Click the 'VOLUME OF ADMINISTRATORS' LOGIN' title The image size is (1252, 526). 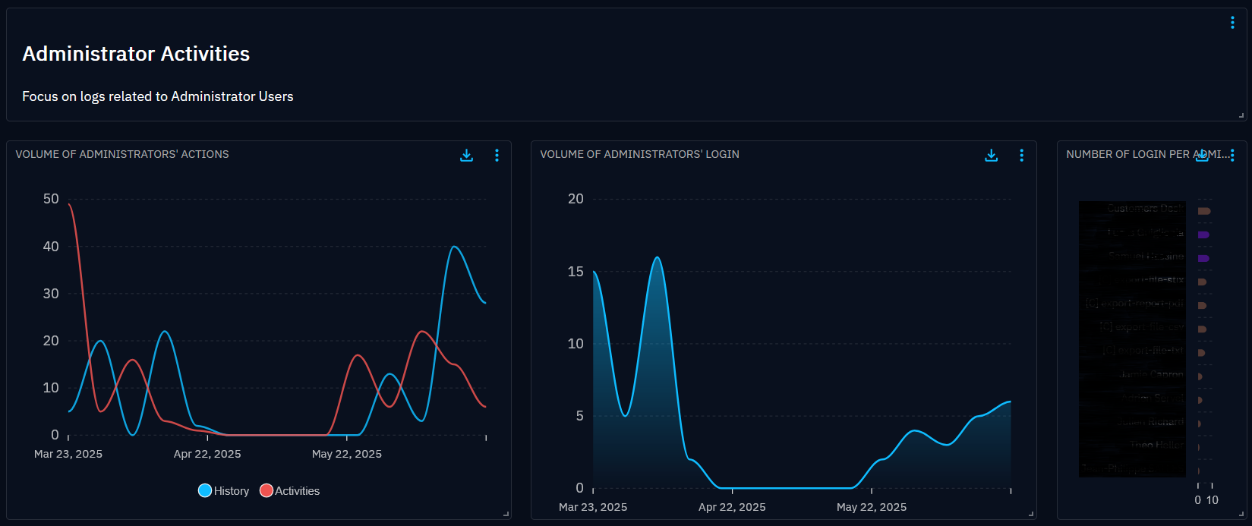[x=639, y=154]
